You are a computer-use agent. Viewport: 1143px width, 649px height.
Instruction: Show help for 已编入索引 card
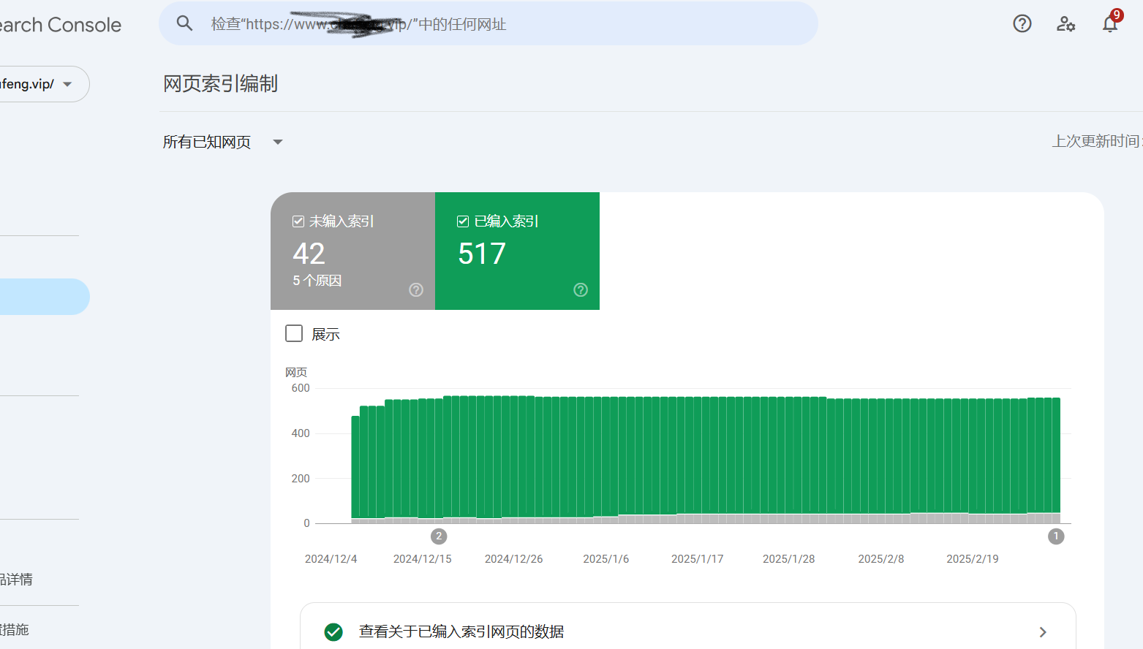(581, 290)
